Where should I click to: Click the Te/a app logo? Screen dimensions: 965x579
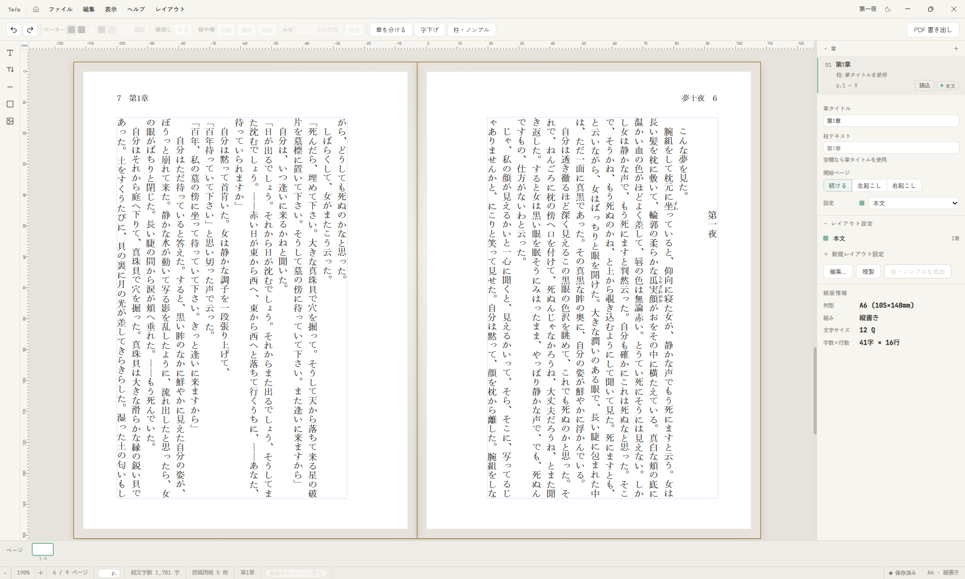pyautogui.click(x=14, y=9)
